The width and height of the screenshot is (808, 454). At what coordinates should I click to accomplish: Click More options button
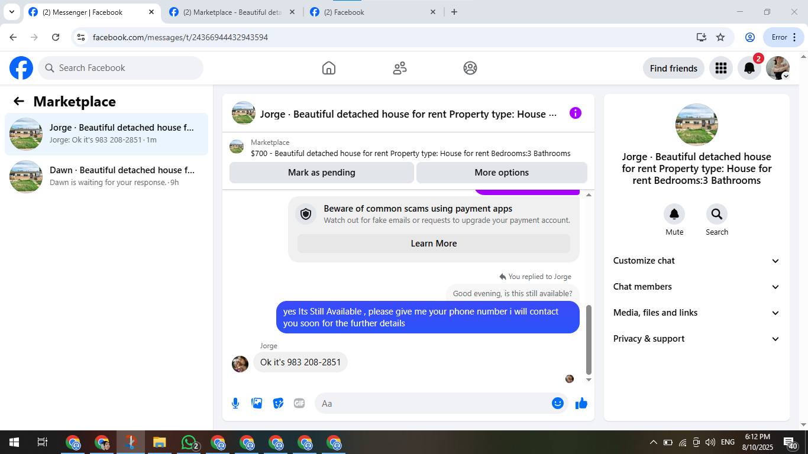point(502,173)
